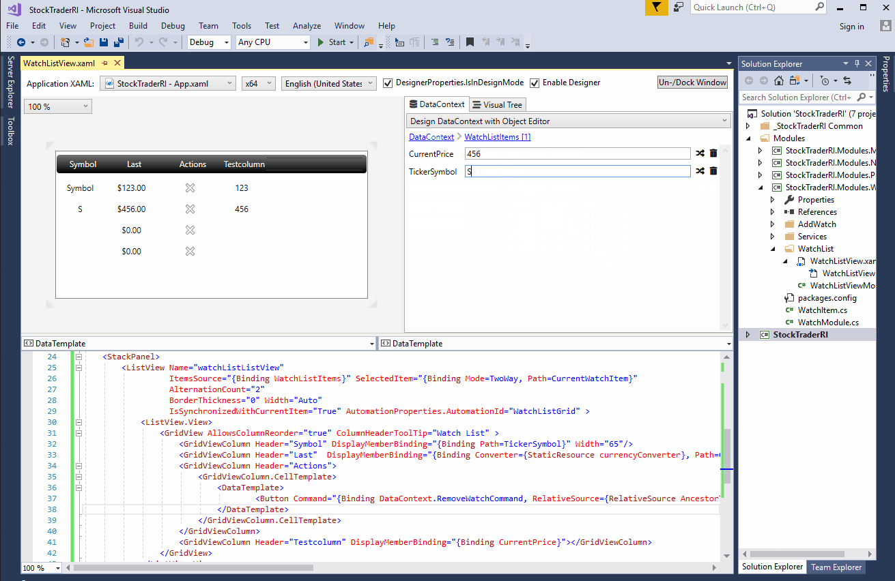Toggle DesignerProperties.IsInDesignMode checkbox
This screenshot has width=895, height=581.
pos(388,83)
